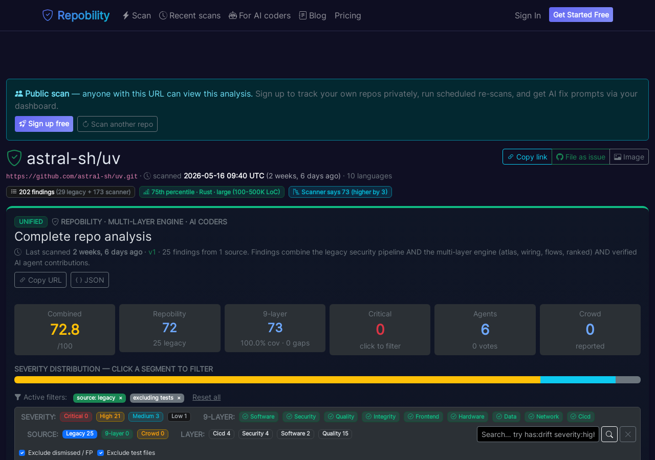Click the Agents 6 card
The height and width of the screenshot is (460, 655).
coord(485,330)
